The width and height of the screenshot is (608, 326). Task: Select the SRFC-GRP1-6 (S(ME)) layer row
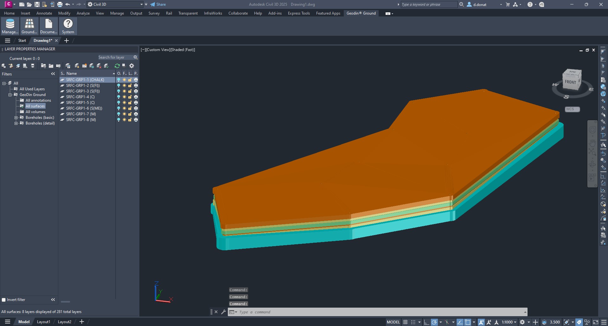(x=84, y=108)
